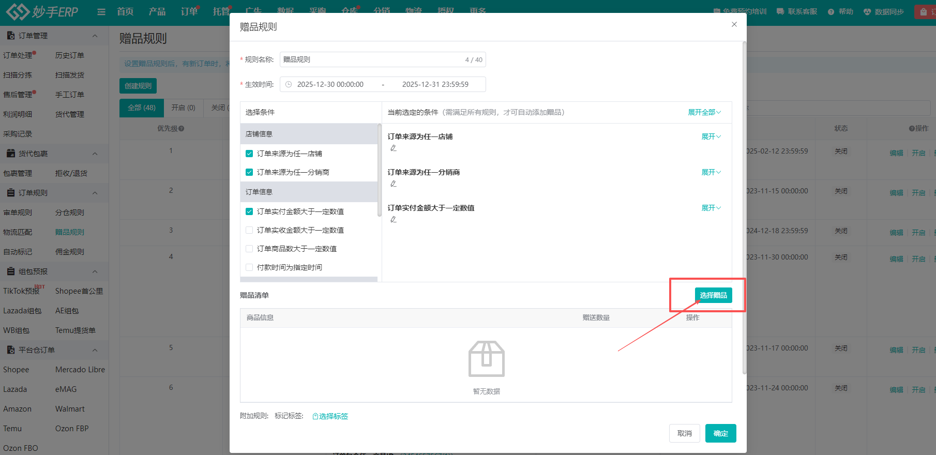Expand the 订单实付金额大于一定数值 condition
This screenshot has width=936, height=455.
point(711,208)
